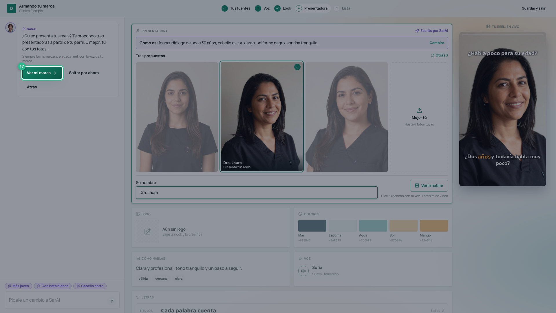Select the Dra. Laura presenter photo

pyautogui.click(x=261, y=117)
